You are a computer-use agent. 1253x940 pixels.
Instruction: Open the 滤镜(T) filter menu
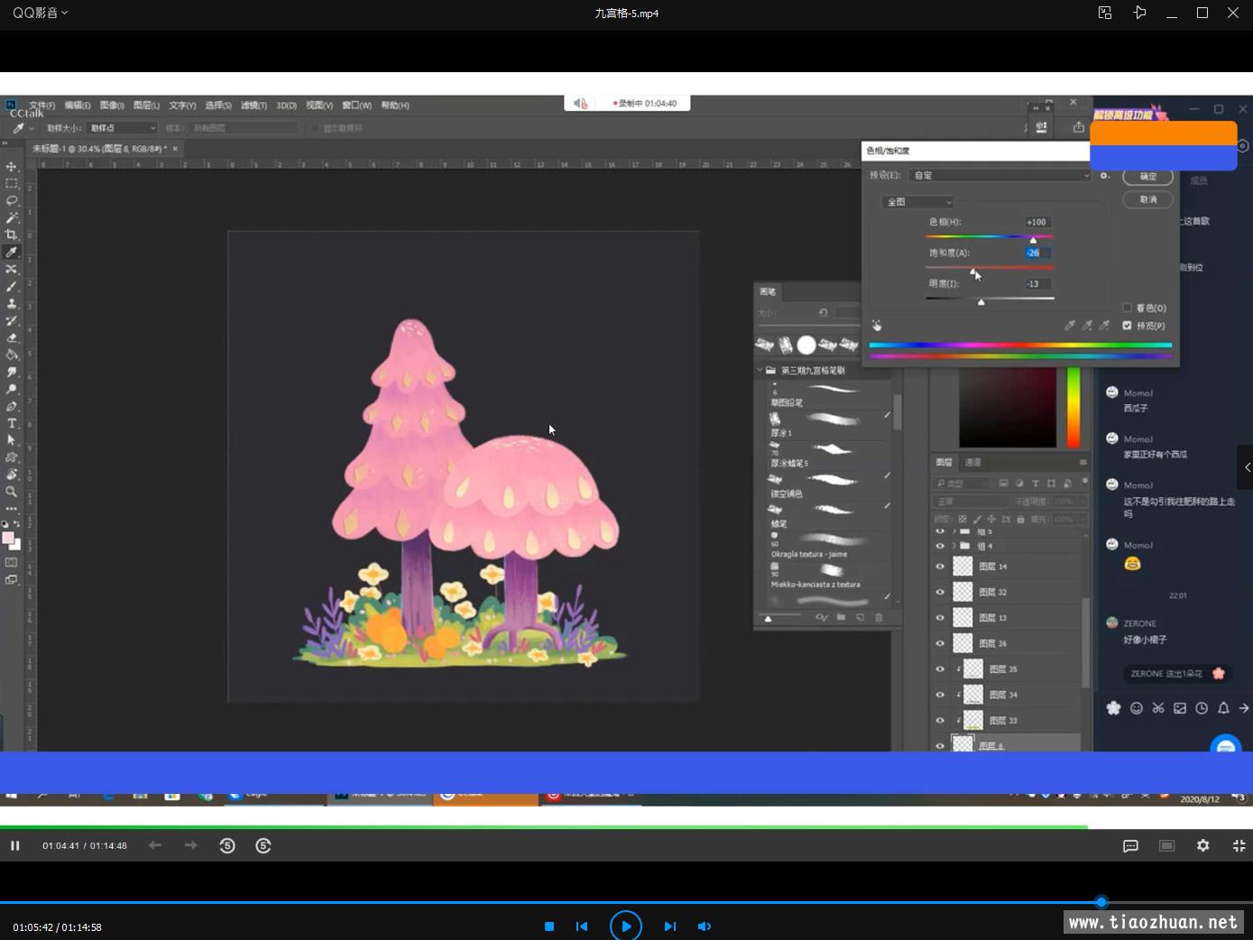point(253,106)
